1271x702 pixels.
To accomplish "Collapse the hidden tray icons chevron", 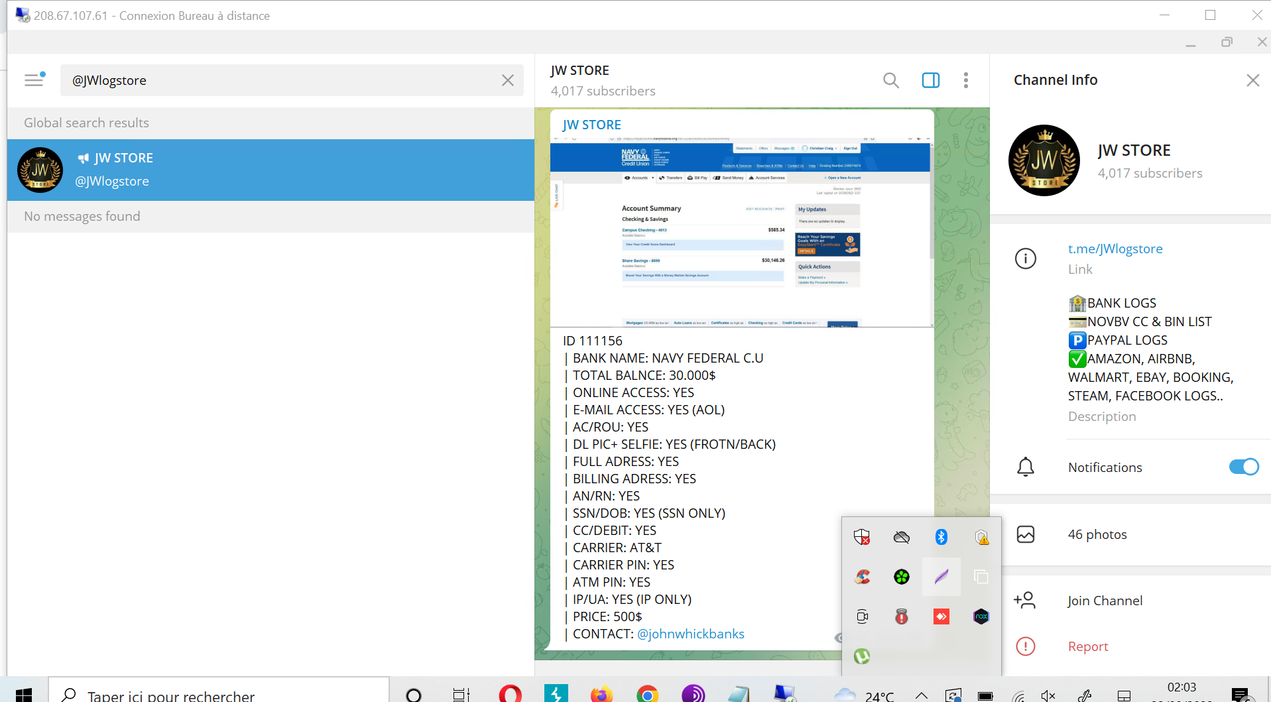I will (922, 695).
